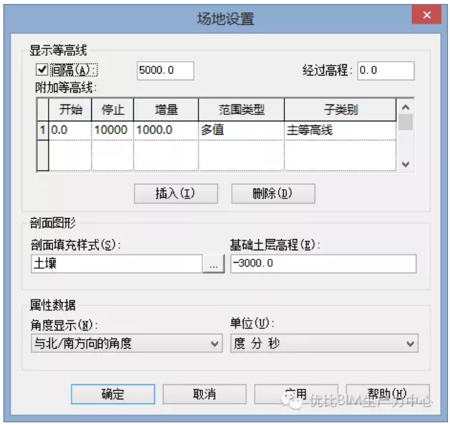This screenshot has height=425, width=450.
Task: Toggle the 间隔(A) contour interval checkbox
Action: [x=42, y=70]
